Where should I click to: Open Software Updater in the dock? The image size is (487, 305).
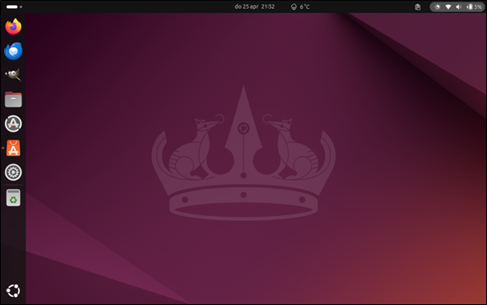point(14,124)
